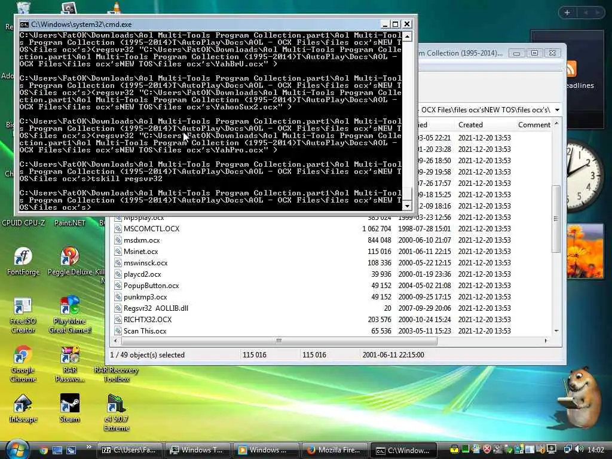612x459 pixels.
Task: Click the taskbar clock showing 14:02
Action: 596,450
